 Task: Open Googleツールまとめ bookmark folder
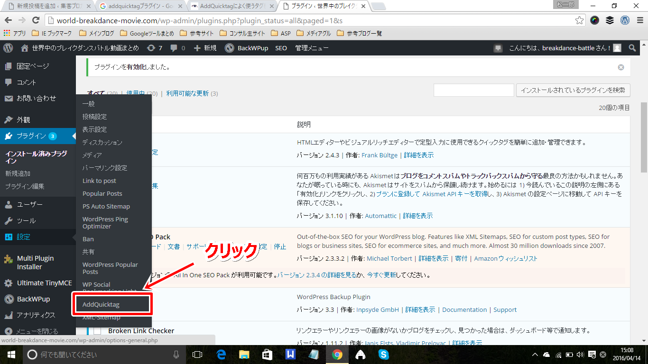[147, 34]
